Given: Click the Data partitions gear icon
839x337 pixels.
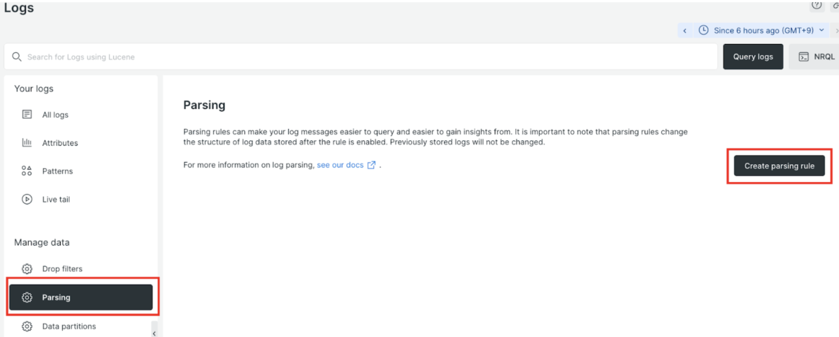Looking at the screenshot, I should (27, 327).
